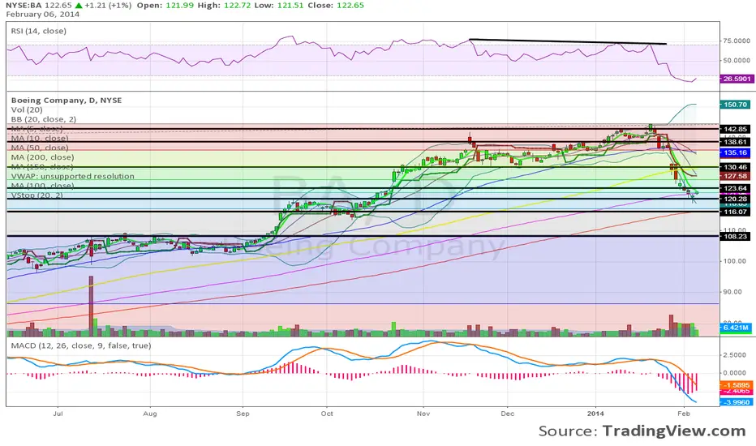Click the Vol (20) indicator label

[x=27, y=110]
